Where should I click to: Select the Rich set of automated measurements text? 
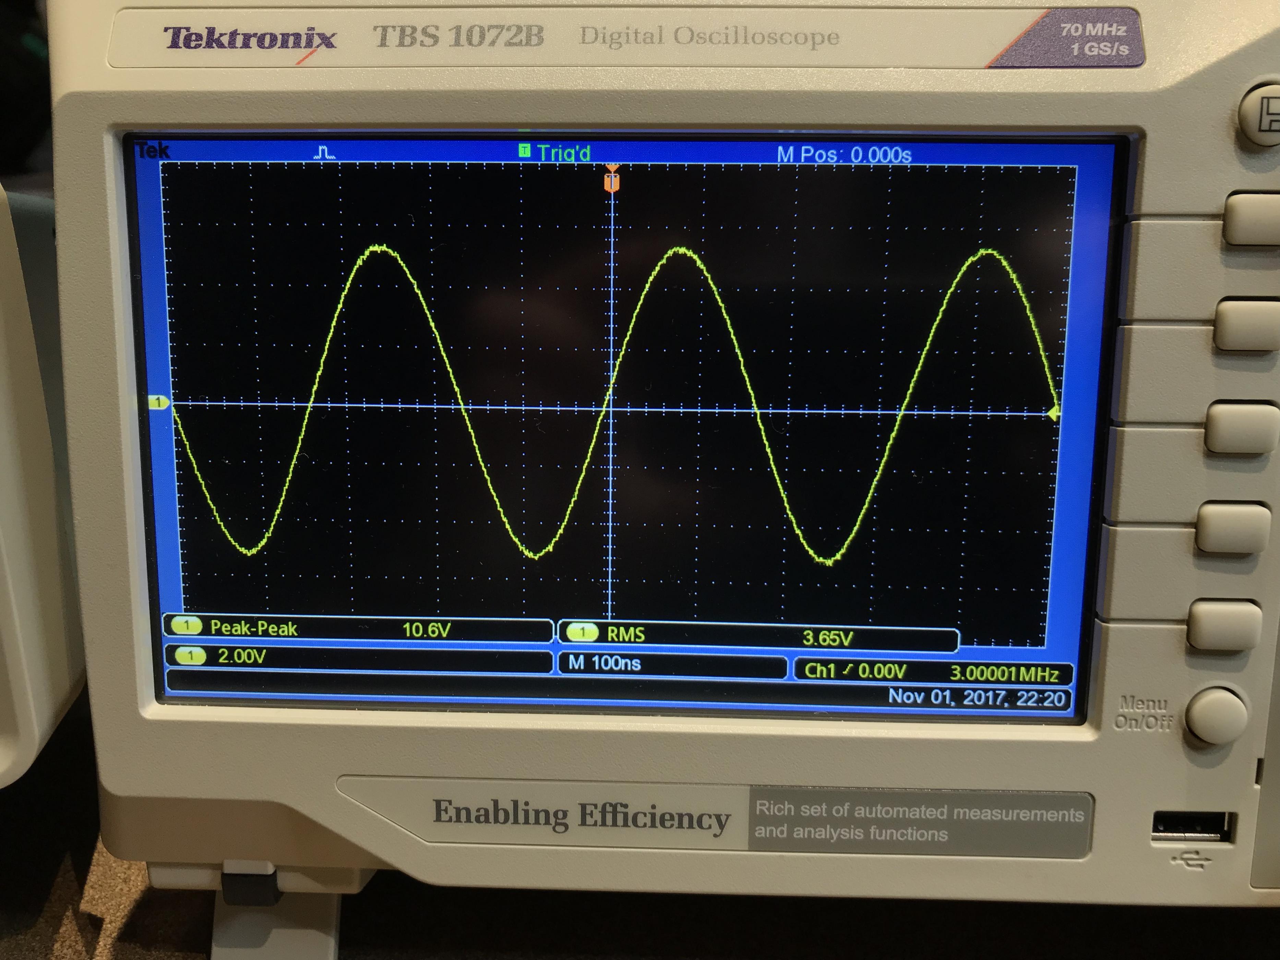pos(919,820)
